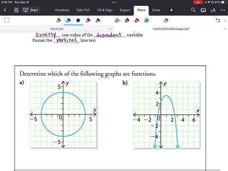
Task: Close the Unit 1 Package tab
Action: tap(225, 29)
